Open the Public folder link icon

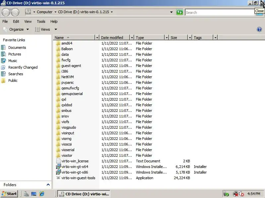coord(3,81)
